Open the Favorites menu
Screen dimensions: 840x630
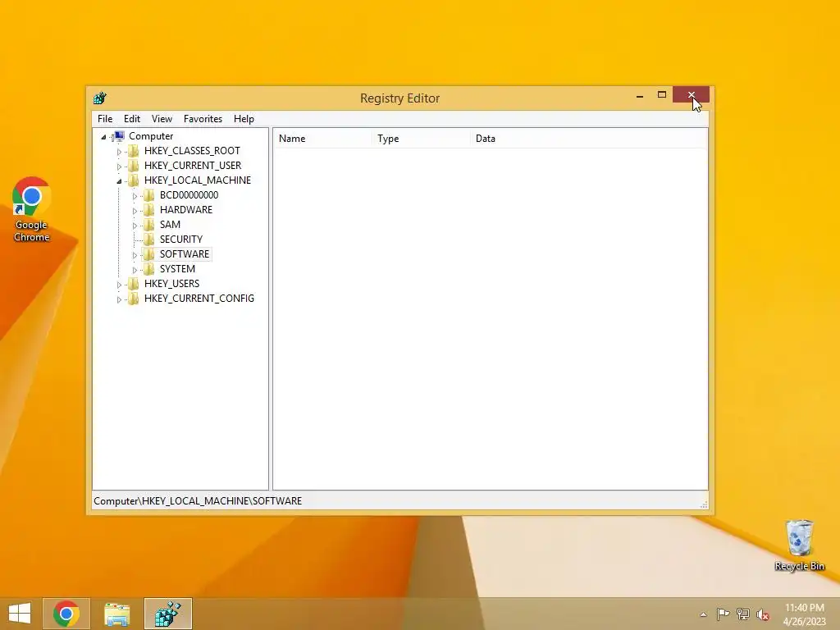[203, 119]
